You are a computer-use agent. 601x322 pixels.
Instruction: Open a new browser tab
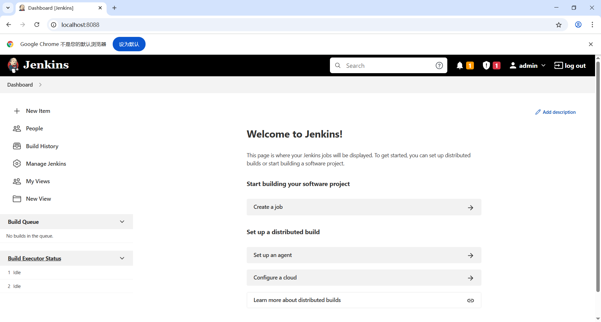[x=114, y=8]
